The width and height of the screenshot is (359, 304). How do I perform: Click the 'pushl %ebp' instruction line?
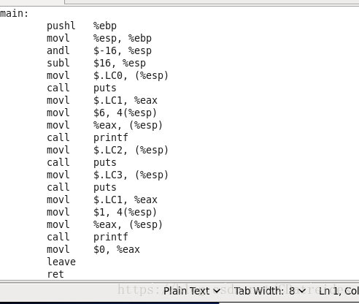82,26
